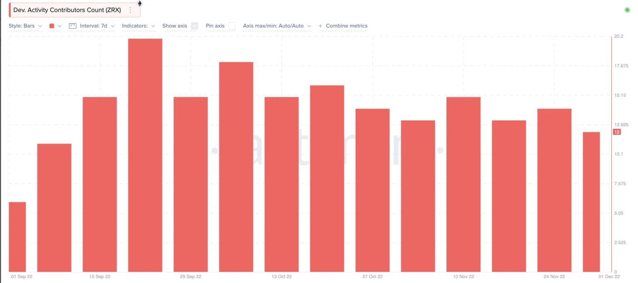
Task: Open the Interval: 7d dropdown
Action: coord(91,26)
